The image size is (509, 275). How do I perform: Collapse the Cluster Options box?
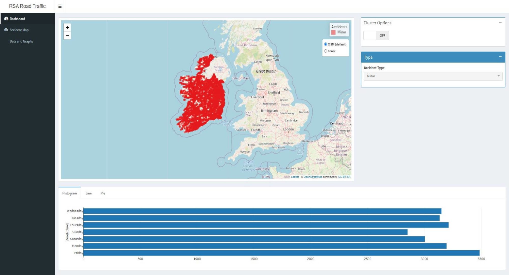tap(500, 23)
